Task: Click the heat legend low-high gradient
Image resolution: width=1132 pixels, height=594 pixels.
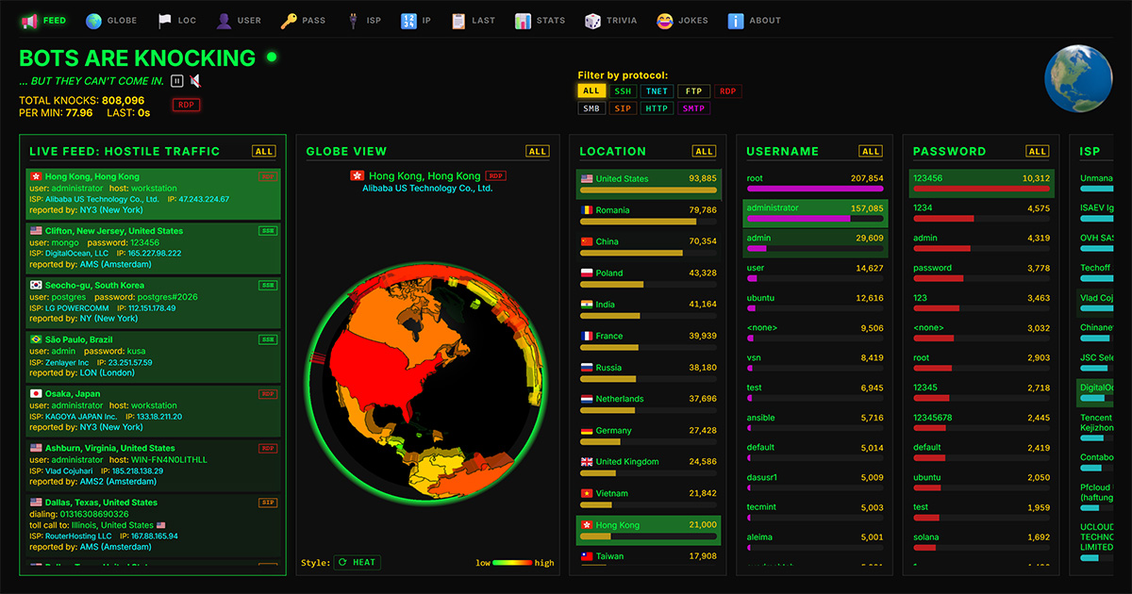Action: pos(514,563)
